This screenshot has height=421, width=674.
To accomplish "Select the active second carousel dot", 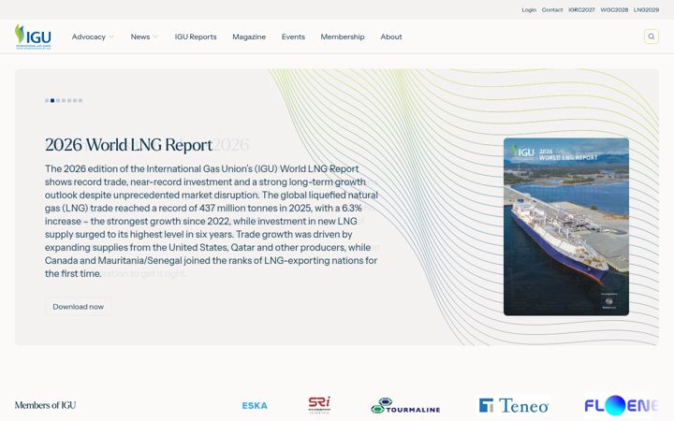I will click(x=52, y=100).
